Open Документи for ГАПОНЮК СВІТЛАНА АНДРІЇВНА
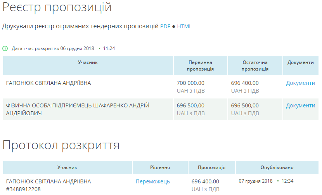Screen dimensions: 322x195 pos(300,83)
